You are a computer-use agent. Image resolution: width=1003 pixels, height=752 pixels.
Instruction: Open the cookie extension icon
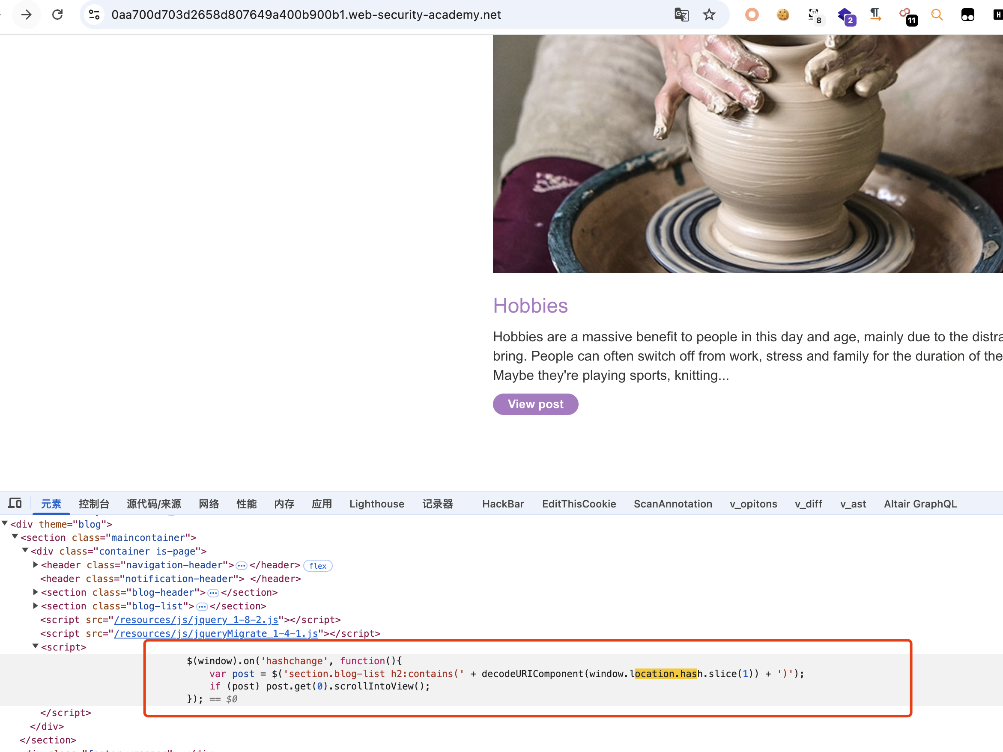782,15
